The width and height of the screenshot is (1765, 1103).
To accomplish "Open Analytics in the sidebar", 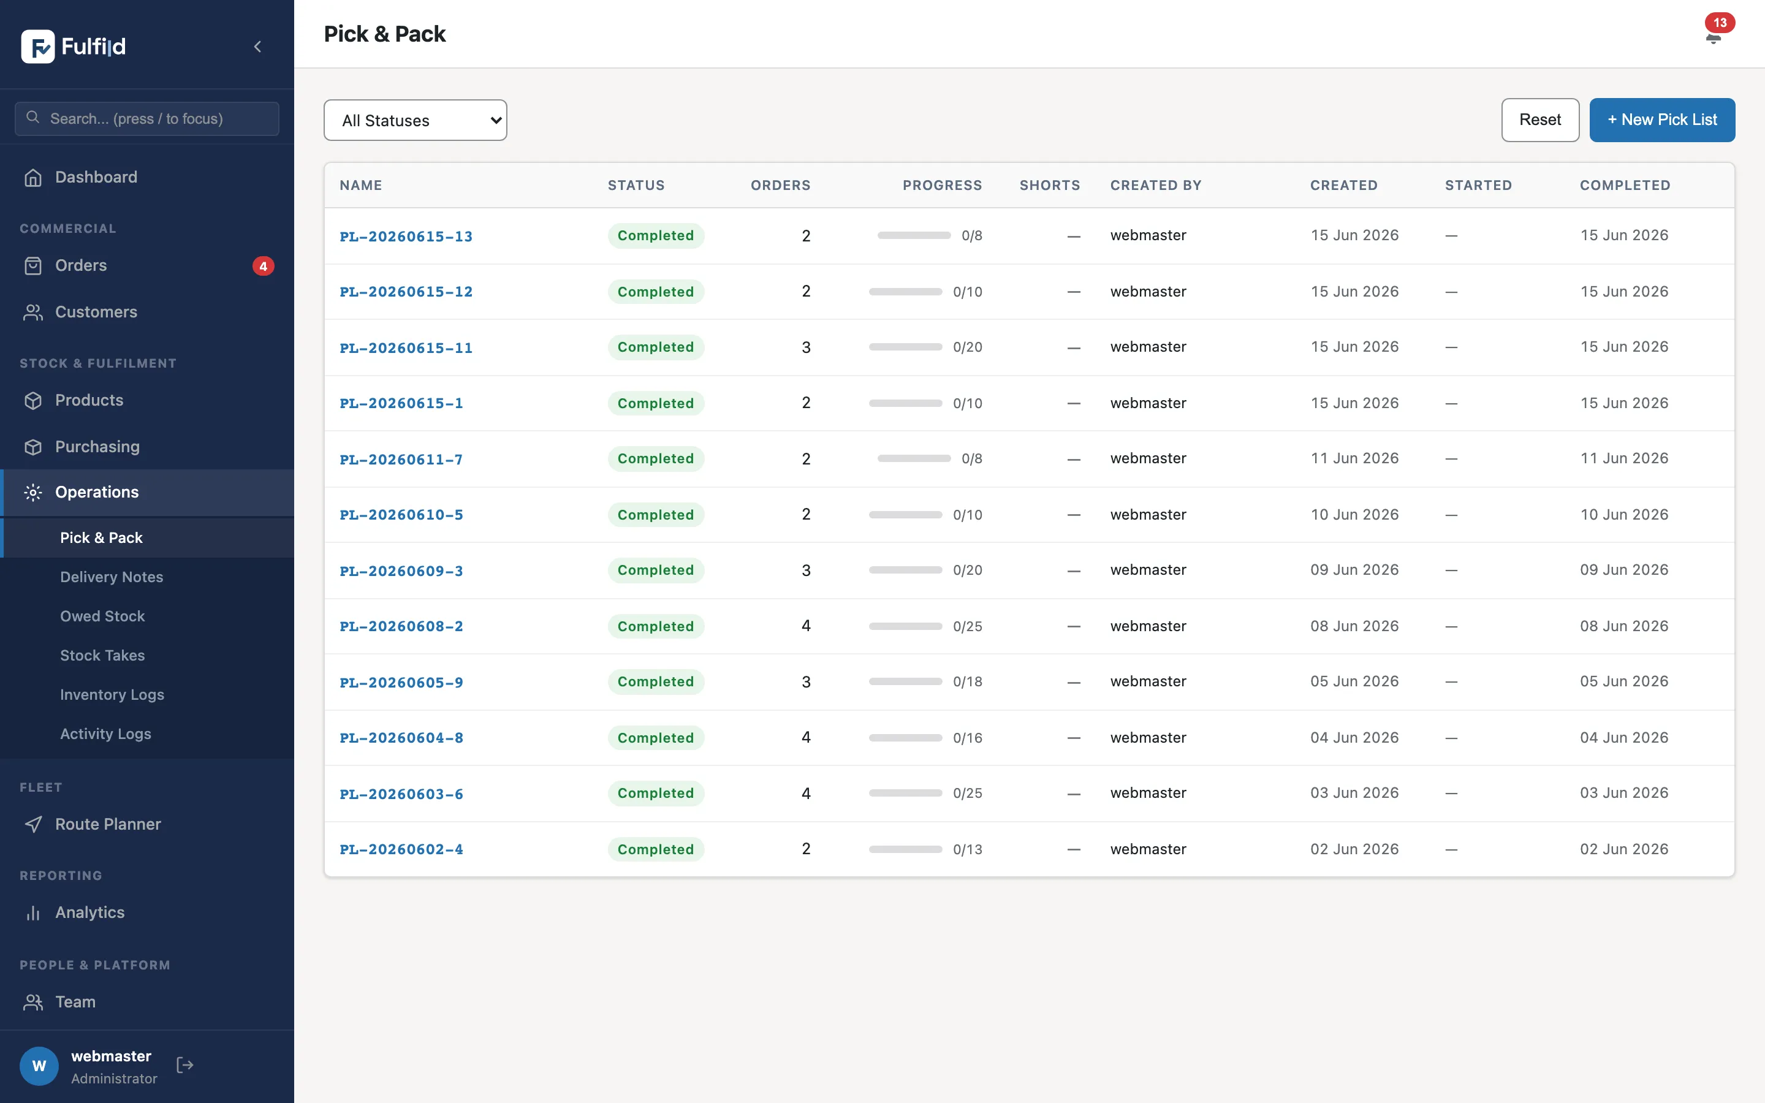I will point(146,912).
